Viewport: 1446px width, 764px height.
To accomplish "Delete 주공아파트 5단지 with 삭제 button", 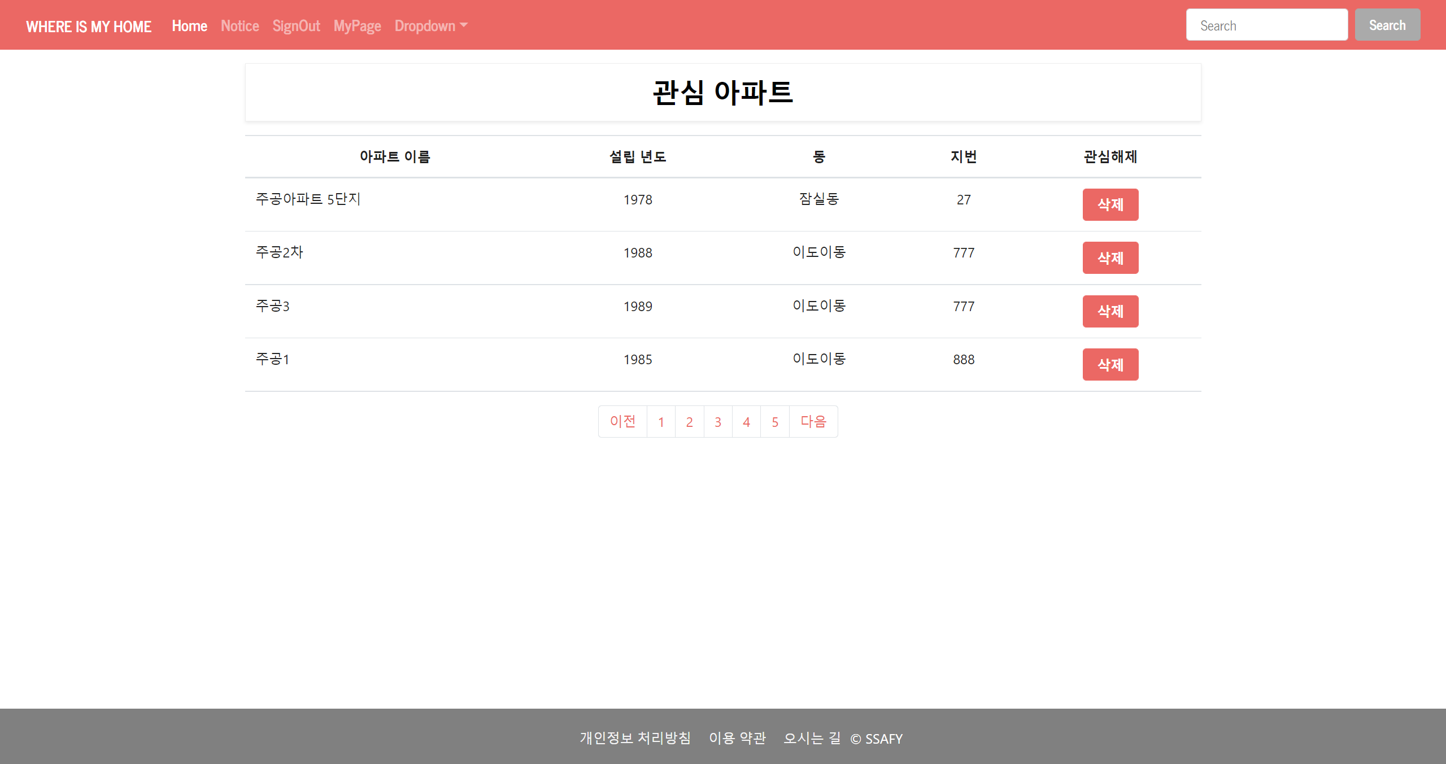I will pyautogui.click(x=1110, y=204).
